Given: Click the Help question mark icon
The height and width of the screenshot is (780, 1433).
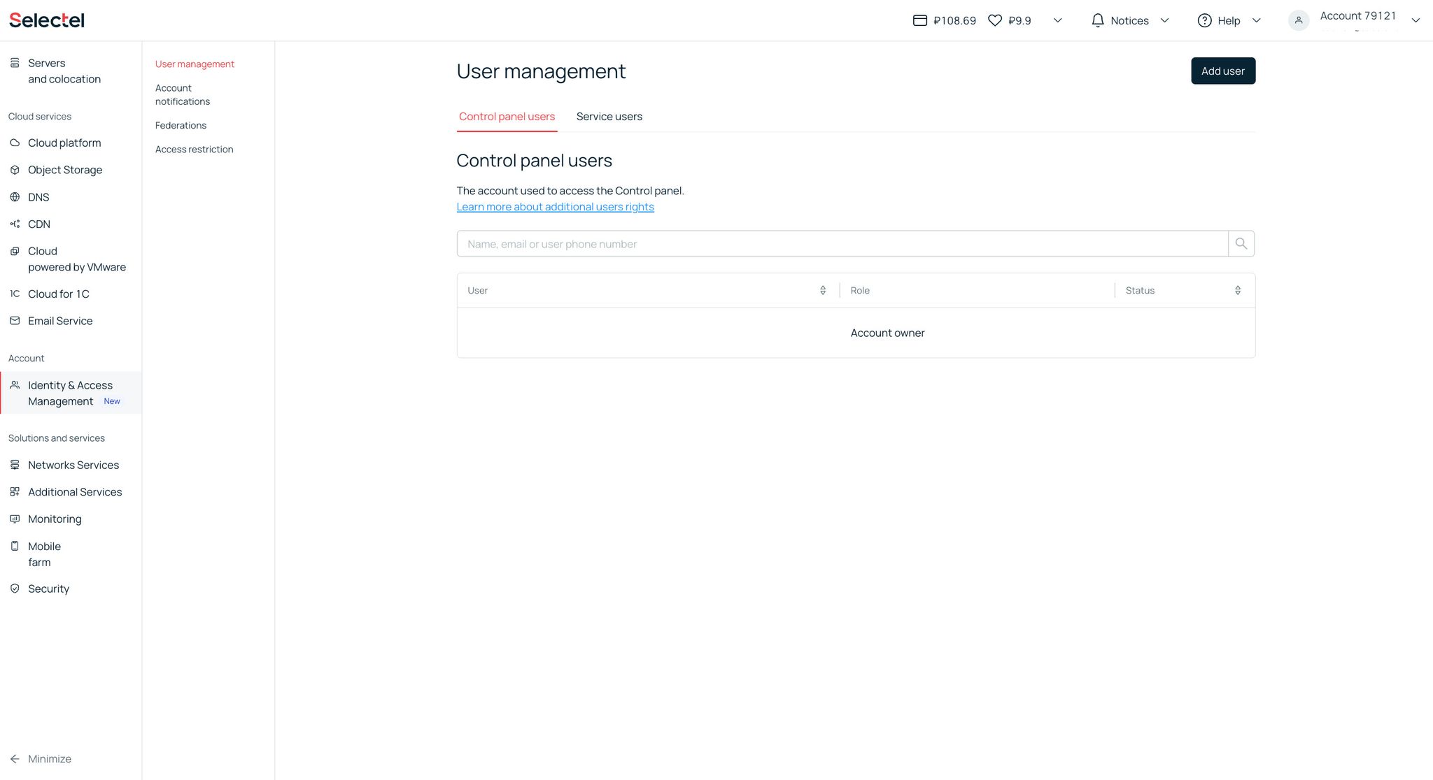Looking at the screenshot, I should pos(1204,21).
